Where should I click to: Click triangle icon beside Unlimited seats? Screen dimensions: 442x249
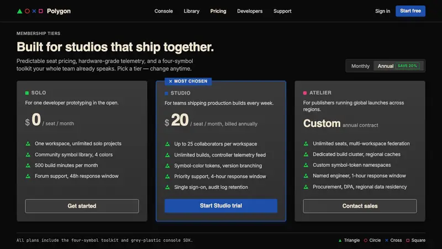click(x=306, y=143)
